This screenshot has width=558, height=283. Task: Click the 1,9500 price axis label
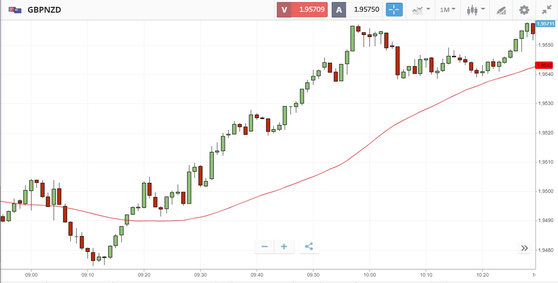[545, 191]
